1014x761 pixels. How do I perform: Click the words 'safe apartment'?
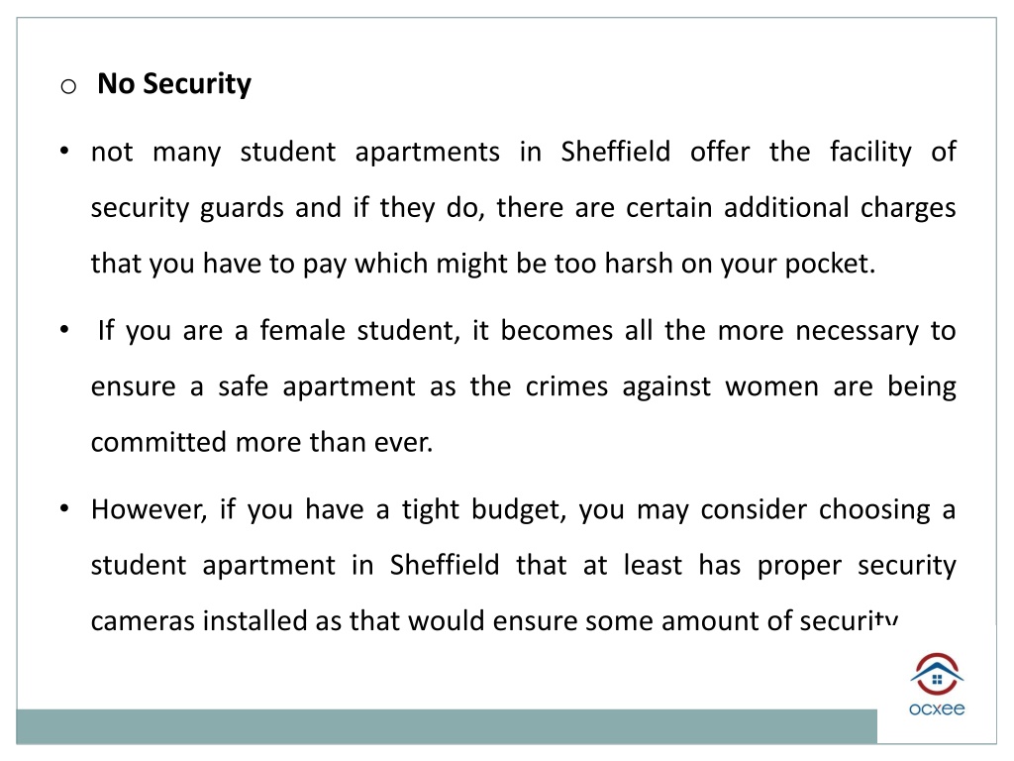point(316,387)
